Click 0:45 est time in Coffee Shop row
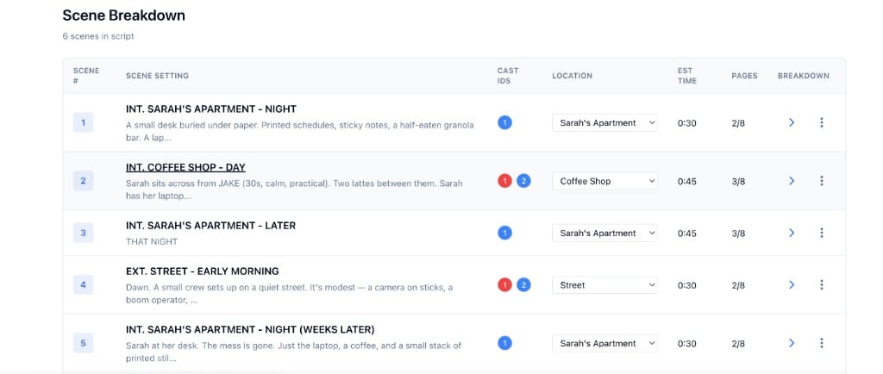Image resolution: width=883 pixels, height=374 pixels. click(687, 181)
